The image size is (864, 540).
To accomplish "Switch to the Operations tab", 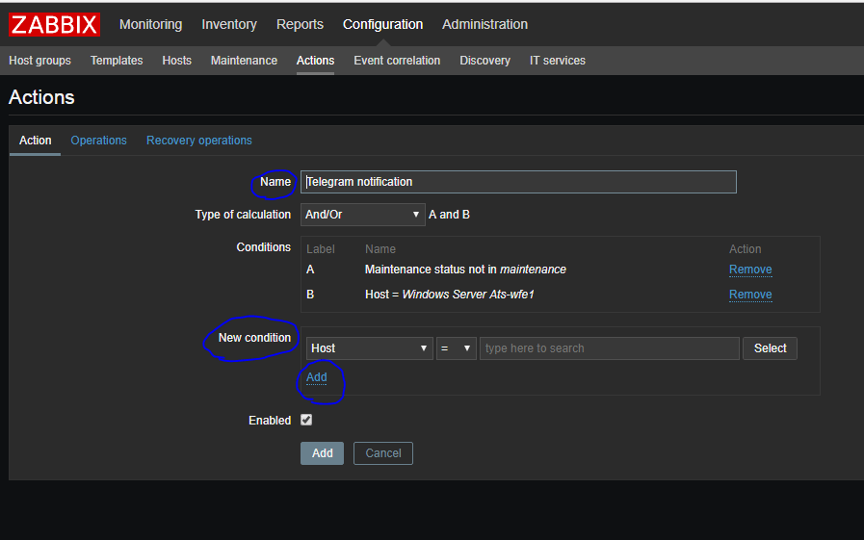I will tap(98, 141).
